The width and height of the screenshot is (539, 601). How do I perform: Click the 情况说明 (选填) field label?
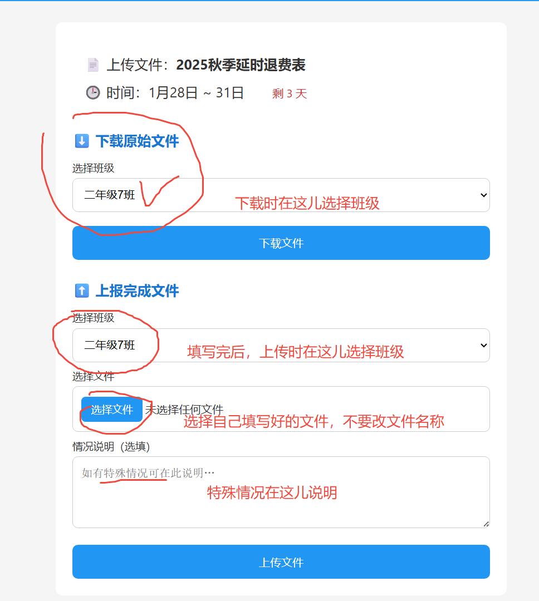pos(111,446)
